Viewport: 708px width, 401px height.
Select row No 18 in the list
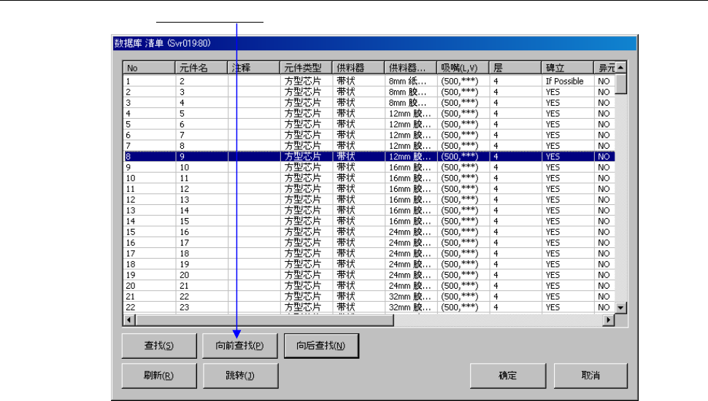369,265
